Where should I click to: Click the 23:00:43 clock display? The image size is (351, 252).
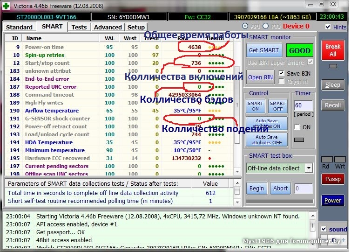[x=332, y=17]
